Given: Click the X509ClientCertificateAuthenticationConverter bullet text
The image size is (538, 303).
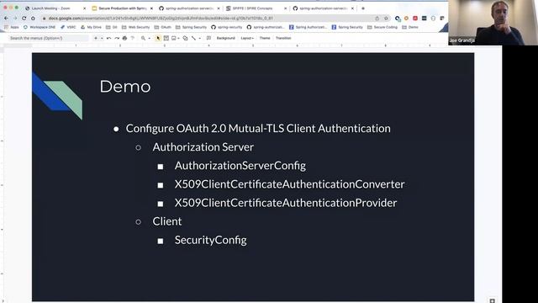Looking at the screenshot, I should click(289, 184).
